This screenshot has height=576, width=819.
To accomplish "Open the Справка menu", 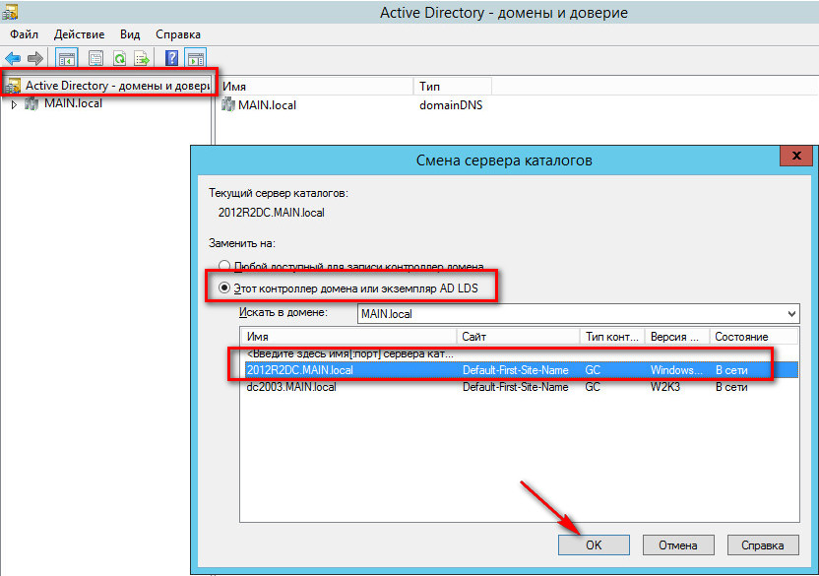I will (178, 34).
